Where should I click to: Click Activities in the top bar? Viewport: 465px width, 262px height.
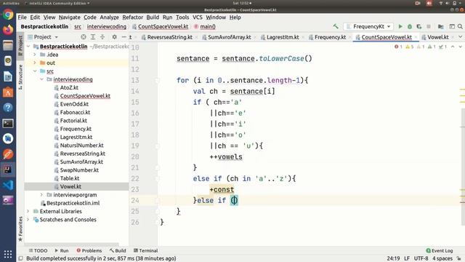(11, 3)
